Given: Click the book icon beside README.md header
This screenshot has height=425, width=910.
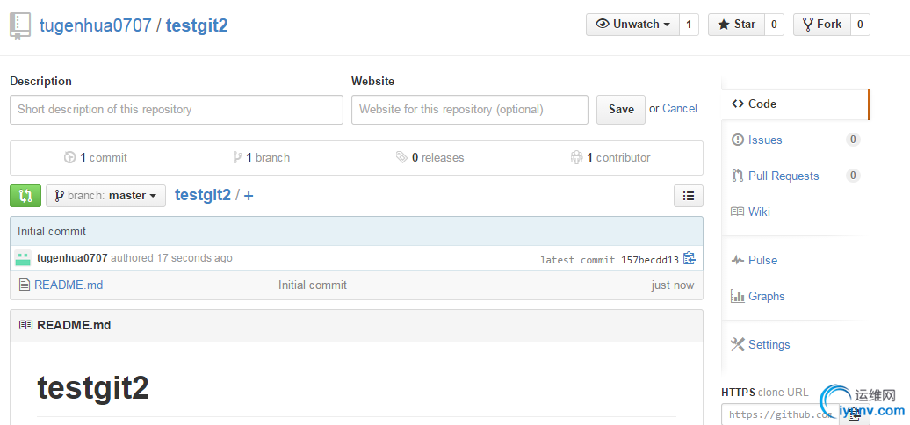Looking at the screenshot, I should [x=25, y=325].
